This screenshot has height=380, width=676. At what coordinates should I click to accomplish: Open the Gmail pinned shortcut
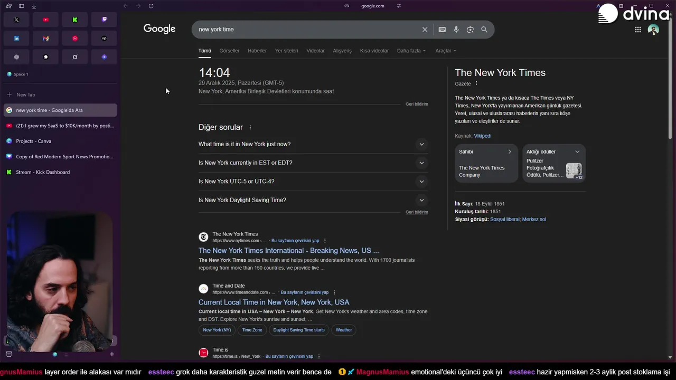point(45,38)
